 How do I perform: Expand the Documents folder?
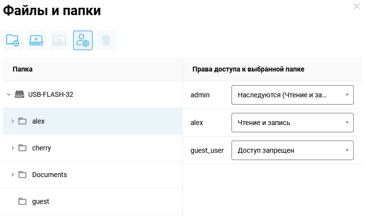click(x=13, y=175)
